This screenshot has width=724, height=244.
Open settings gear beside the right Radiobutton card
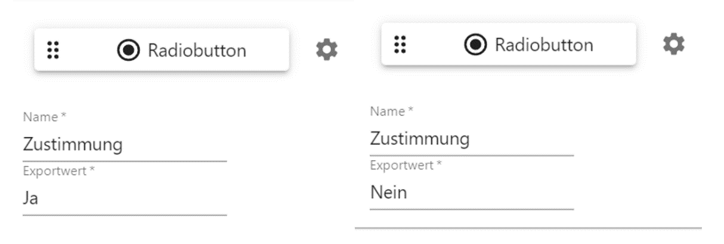click(674, 43)
